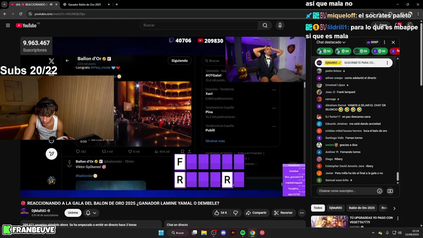
Task: Mute tab via speaker icon in tab
Action: click(x=51, y=4)
